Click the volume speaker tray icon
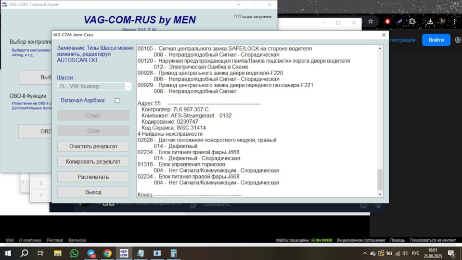462x260 pixels. pyautogui.click(x=405, y=253)
